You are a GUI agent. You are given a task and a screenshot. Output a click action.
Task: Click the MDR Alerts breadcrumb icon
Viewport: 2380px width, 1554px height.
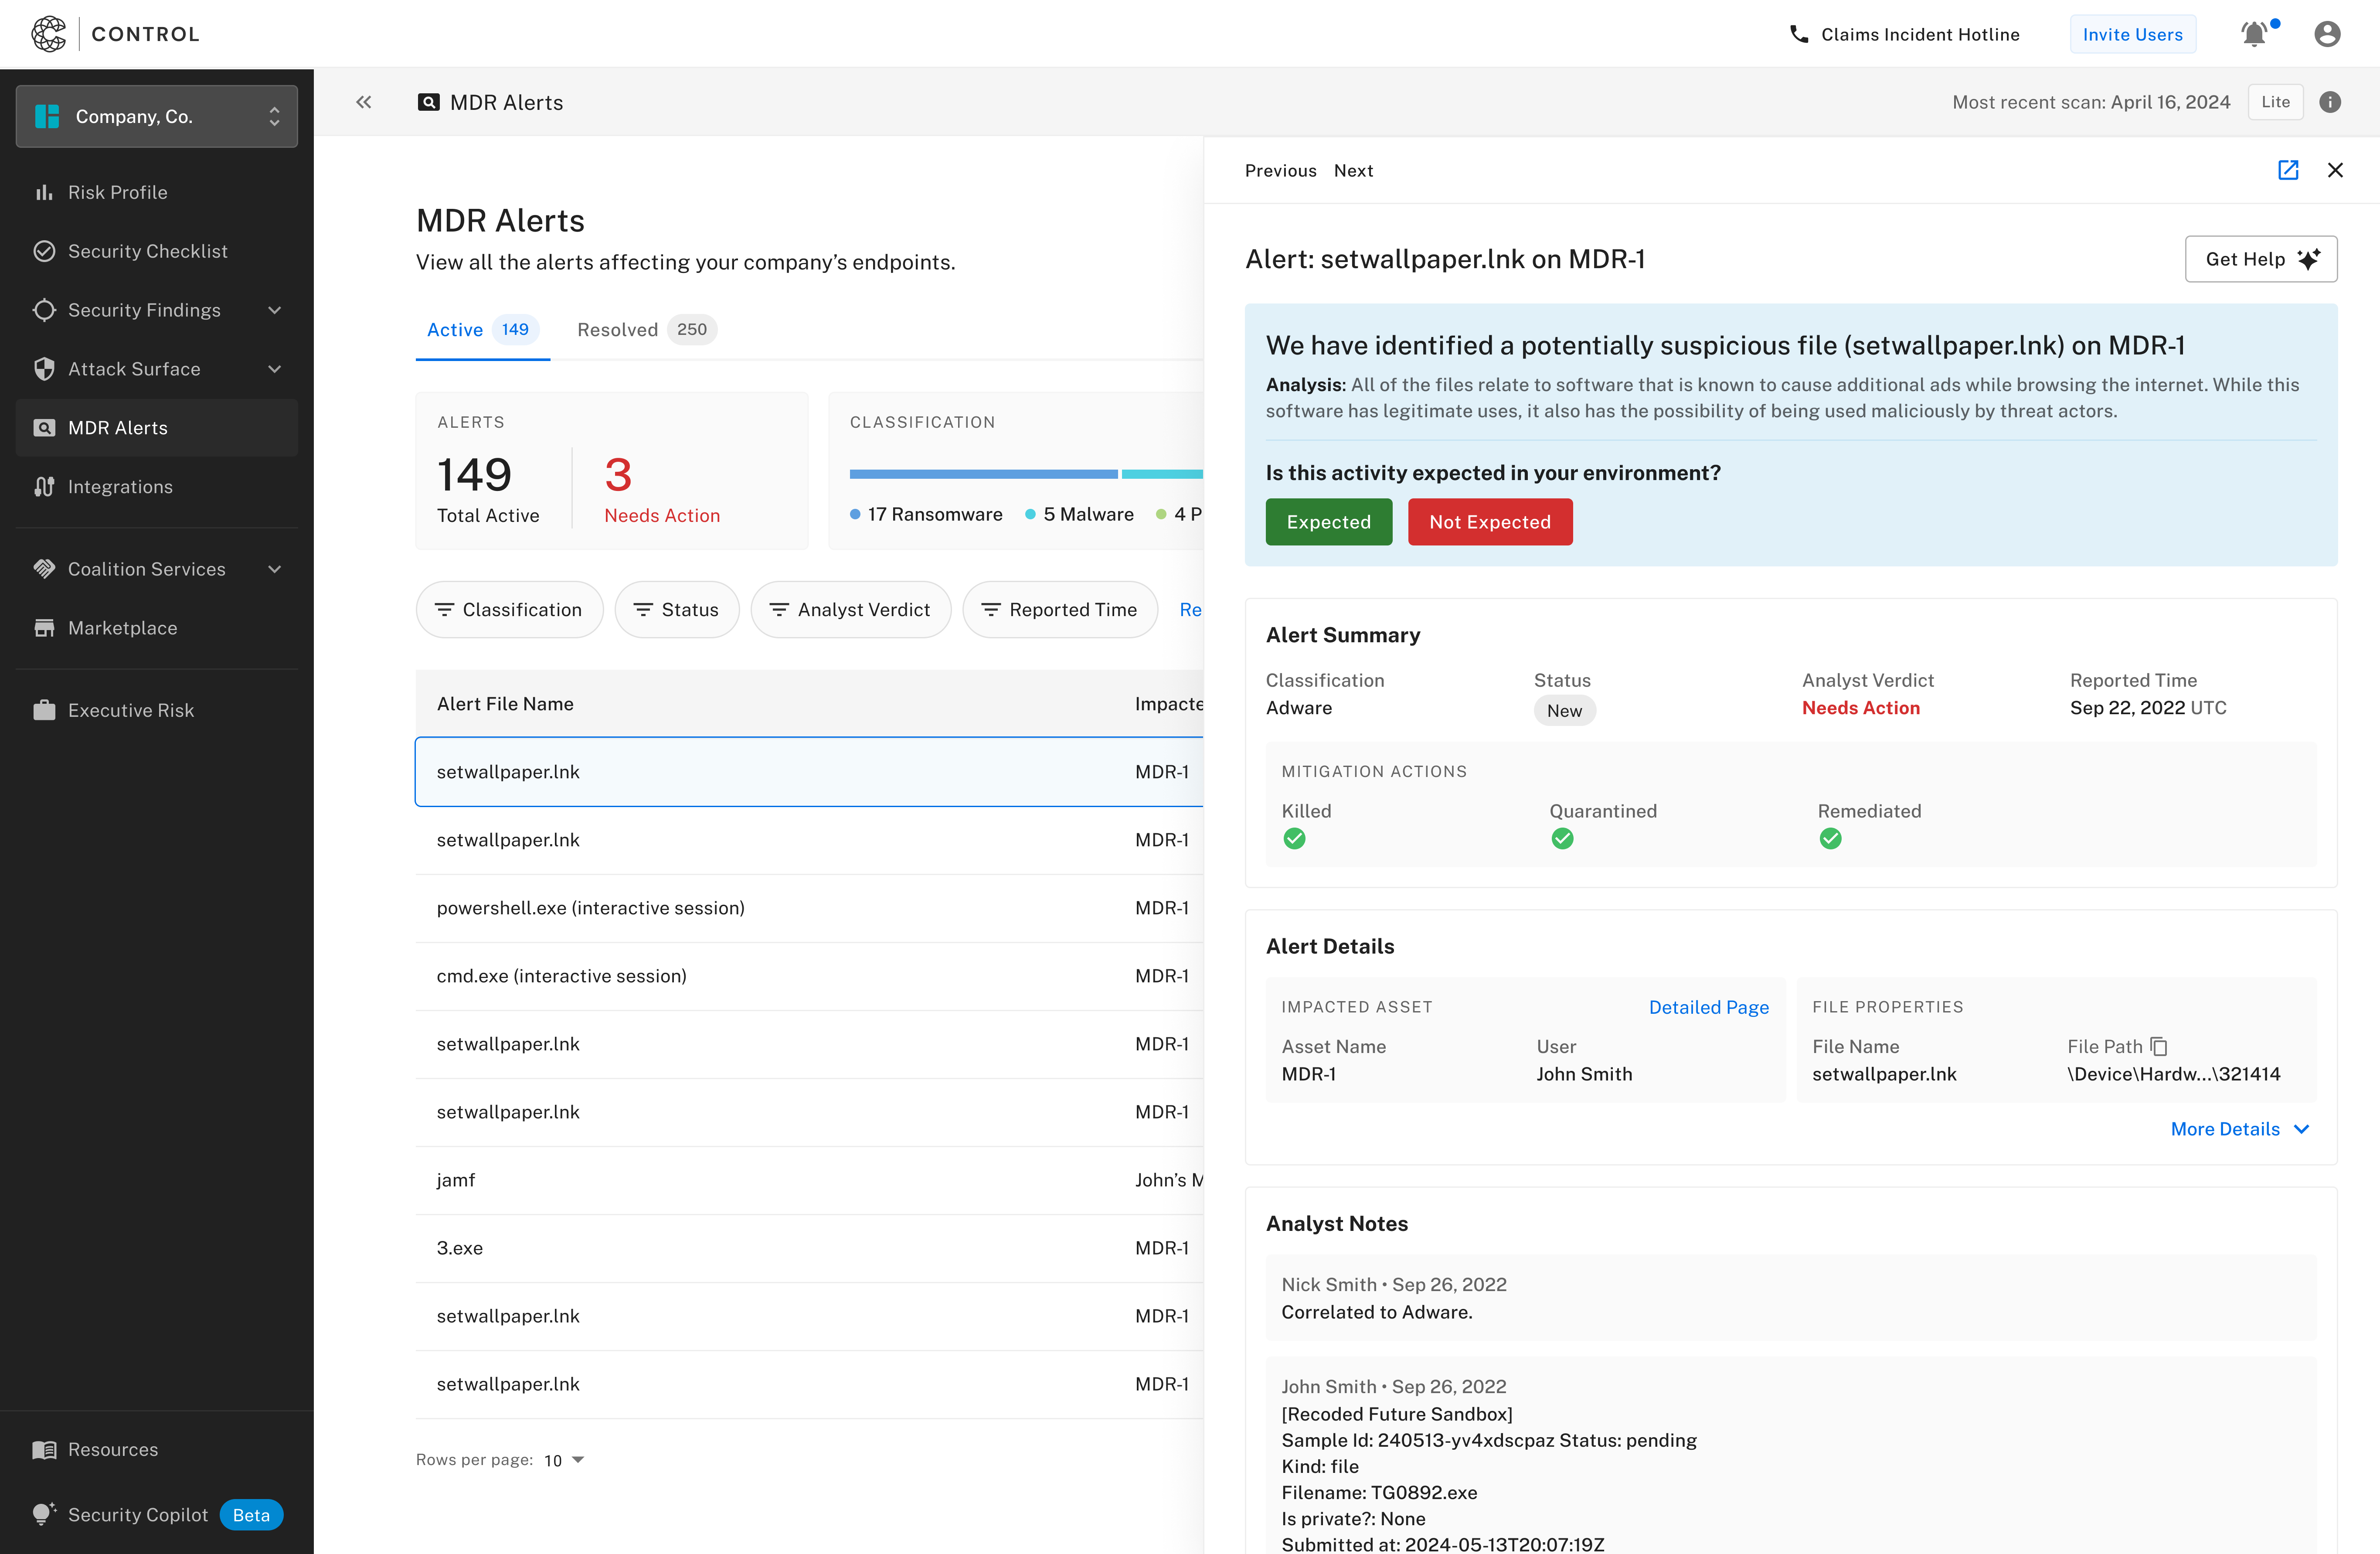428,102
